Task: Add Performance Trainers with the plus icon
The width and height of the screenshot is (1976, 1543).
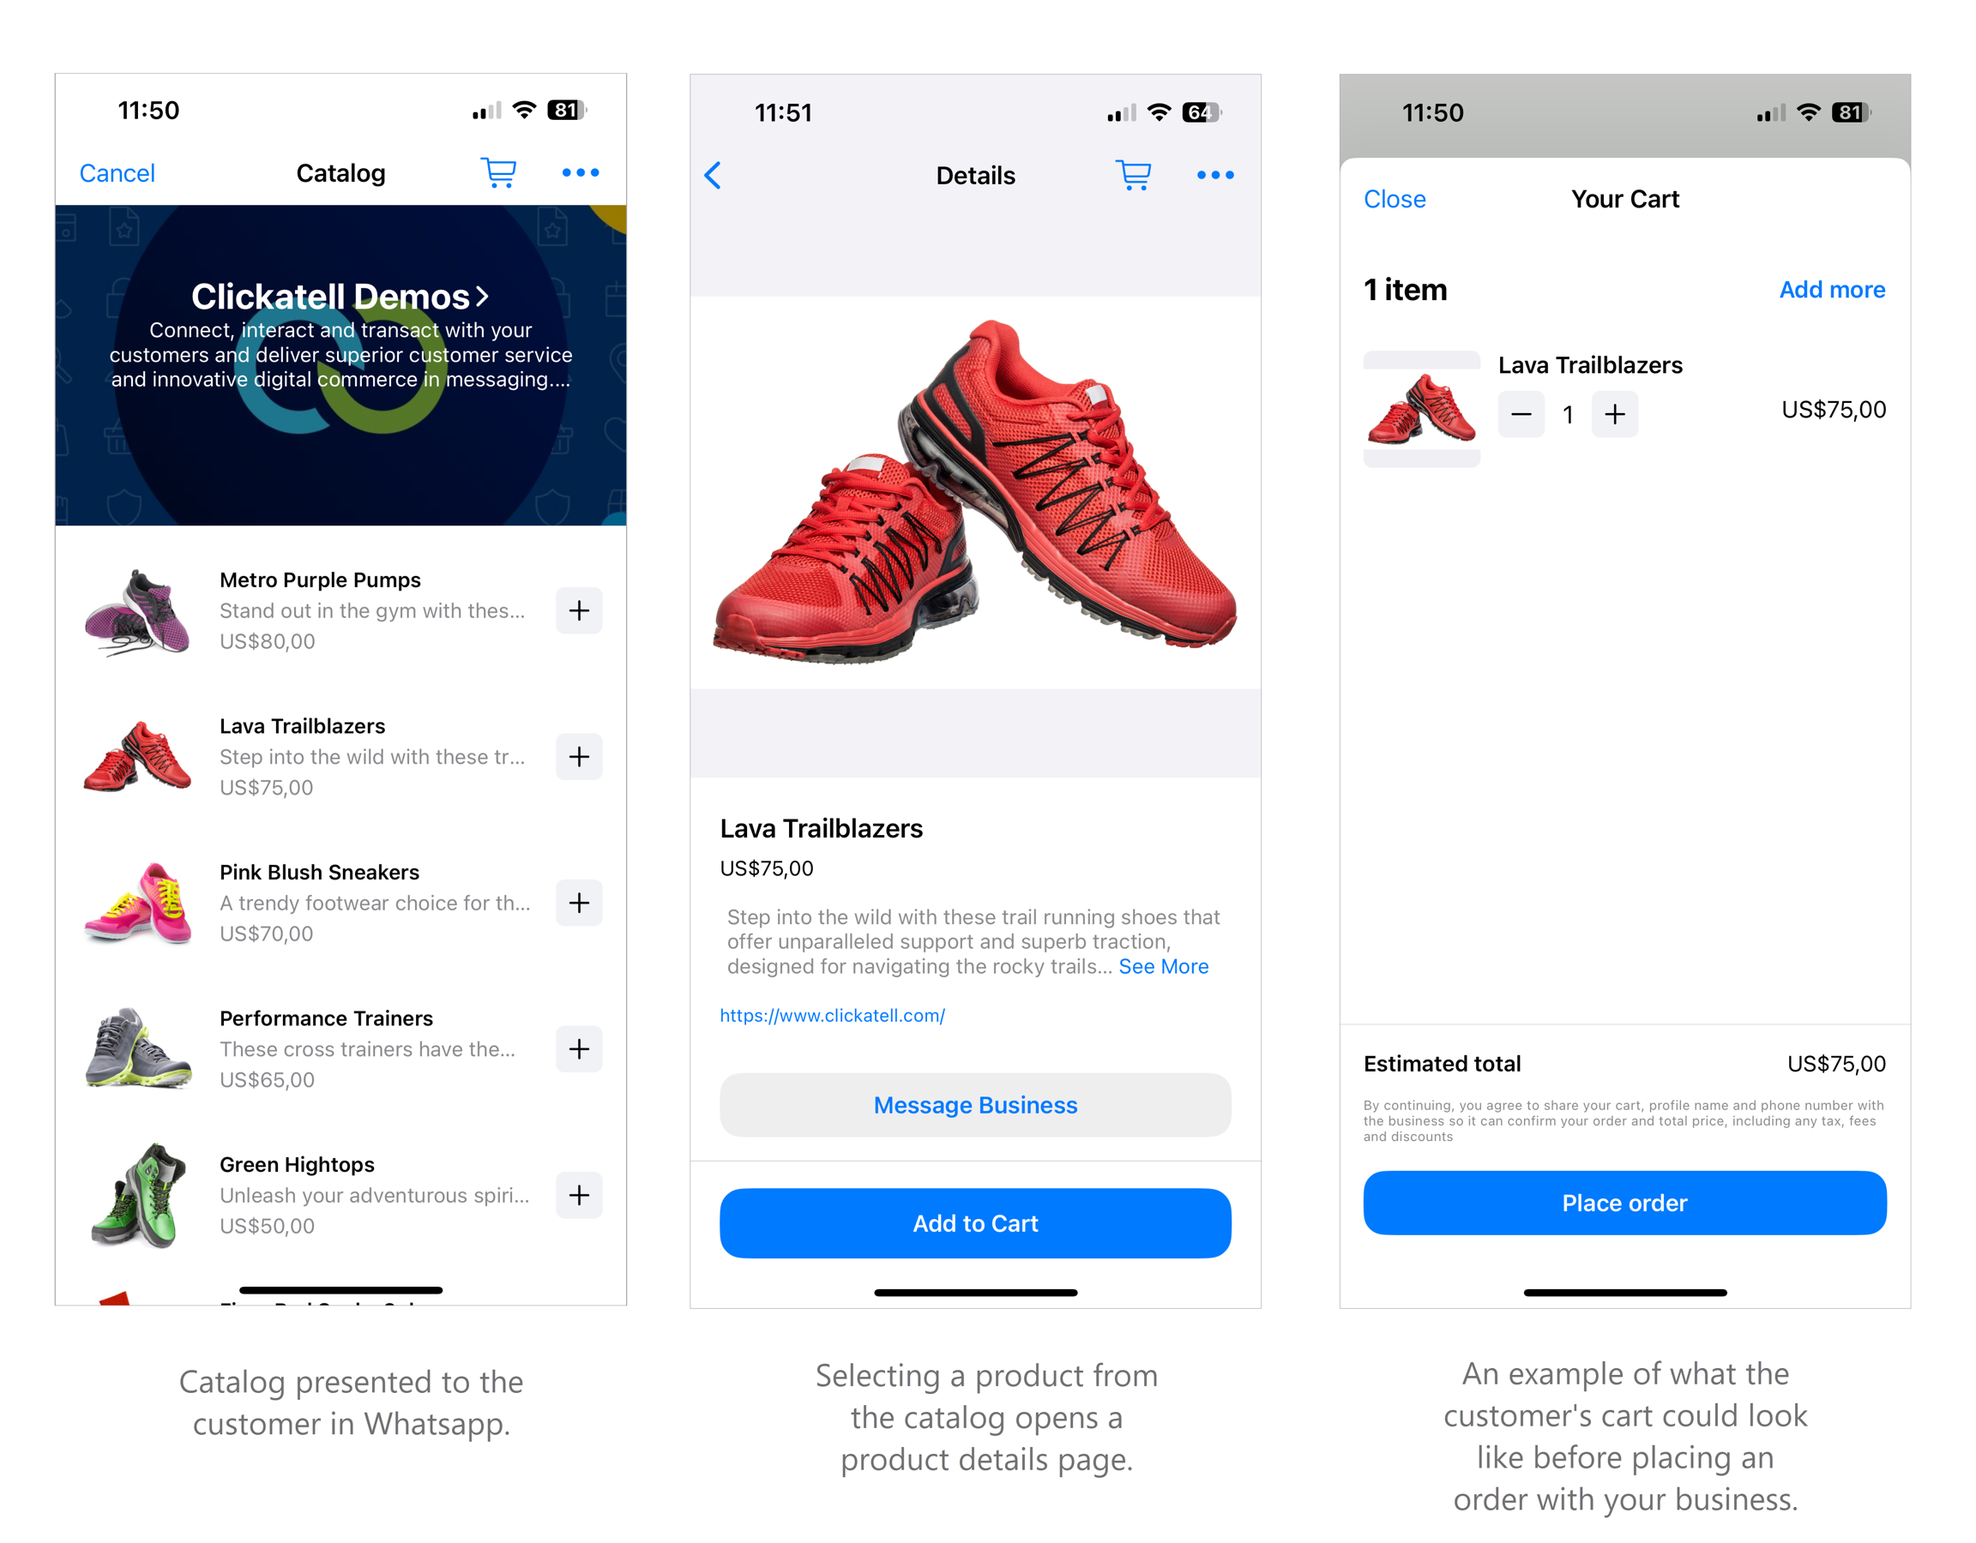Action: [x=579, y=1049]
